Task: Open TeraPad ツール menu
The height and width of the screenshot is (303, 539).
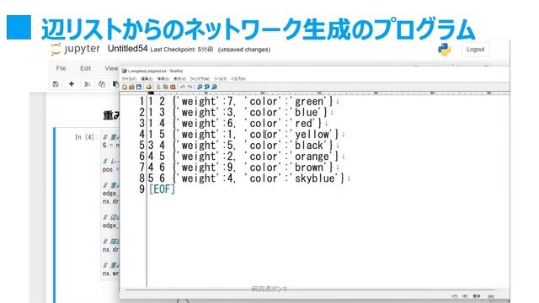Action: tap(220, 78)
